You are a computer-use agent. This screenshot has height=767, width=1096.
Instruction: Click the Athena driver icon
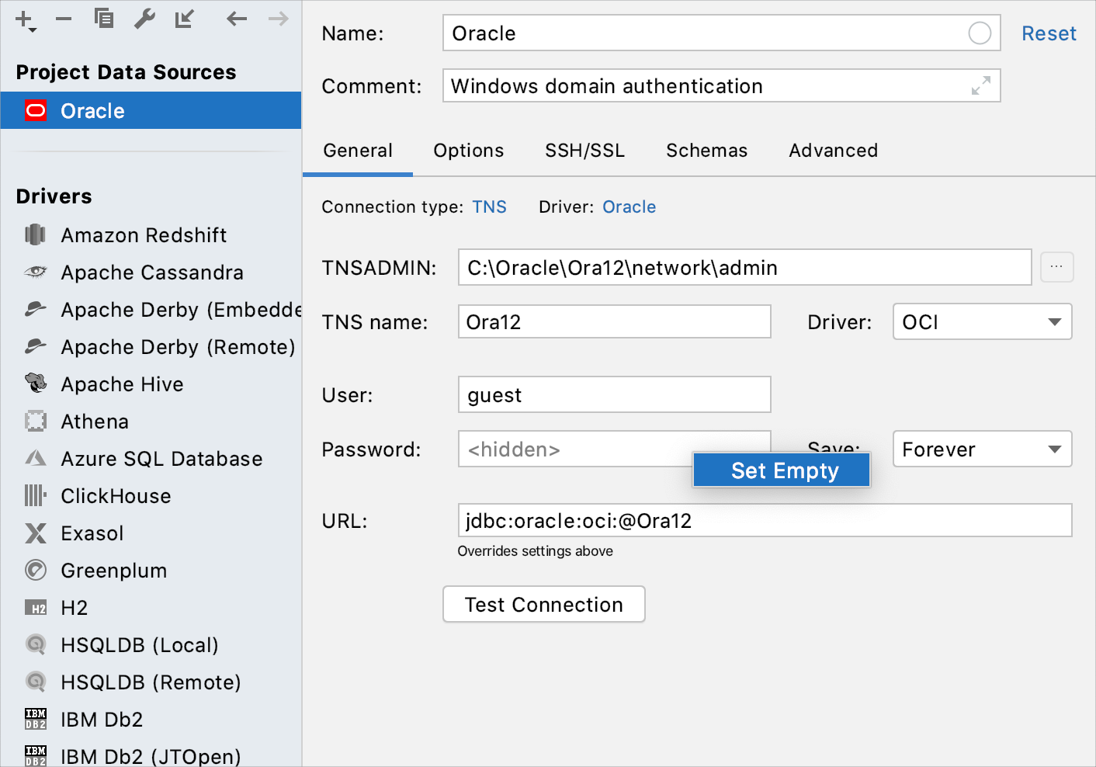(35, 421)
